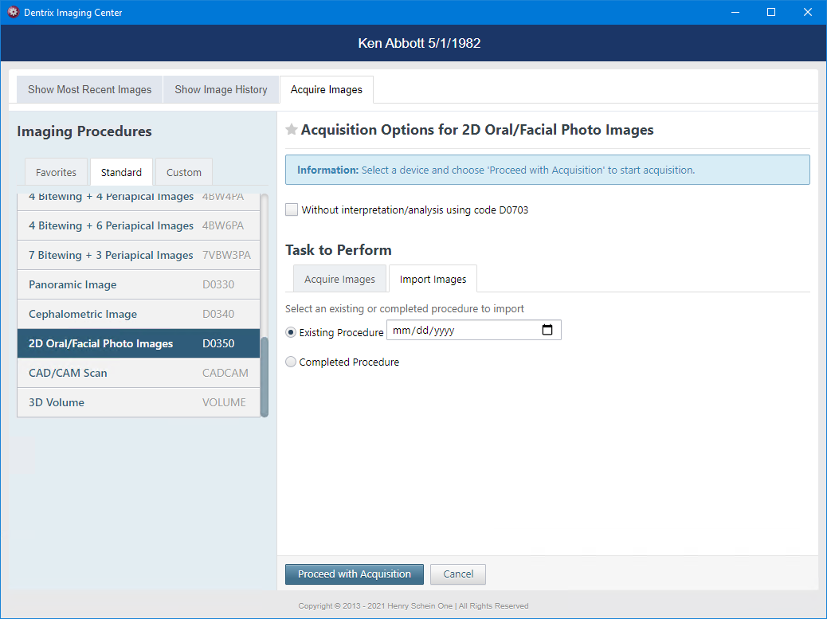
Task: Open the calendar picker icon in date field
Action: click(547, 330)
